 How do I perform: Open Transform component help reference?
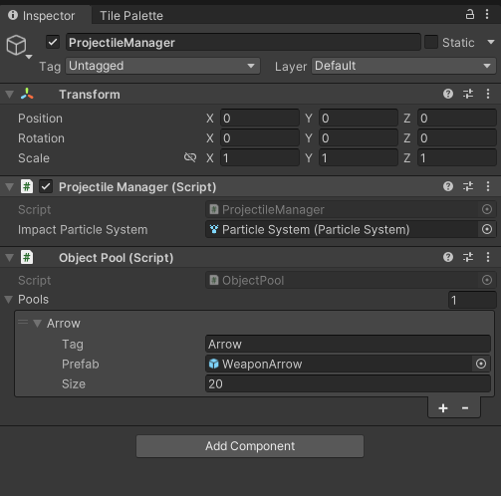(x=448, y=94)
